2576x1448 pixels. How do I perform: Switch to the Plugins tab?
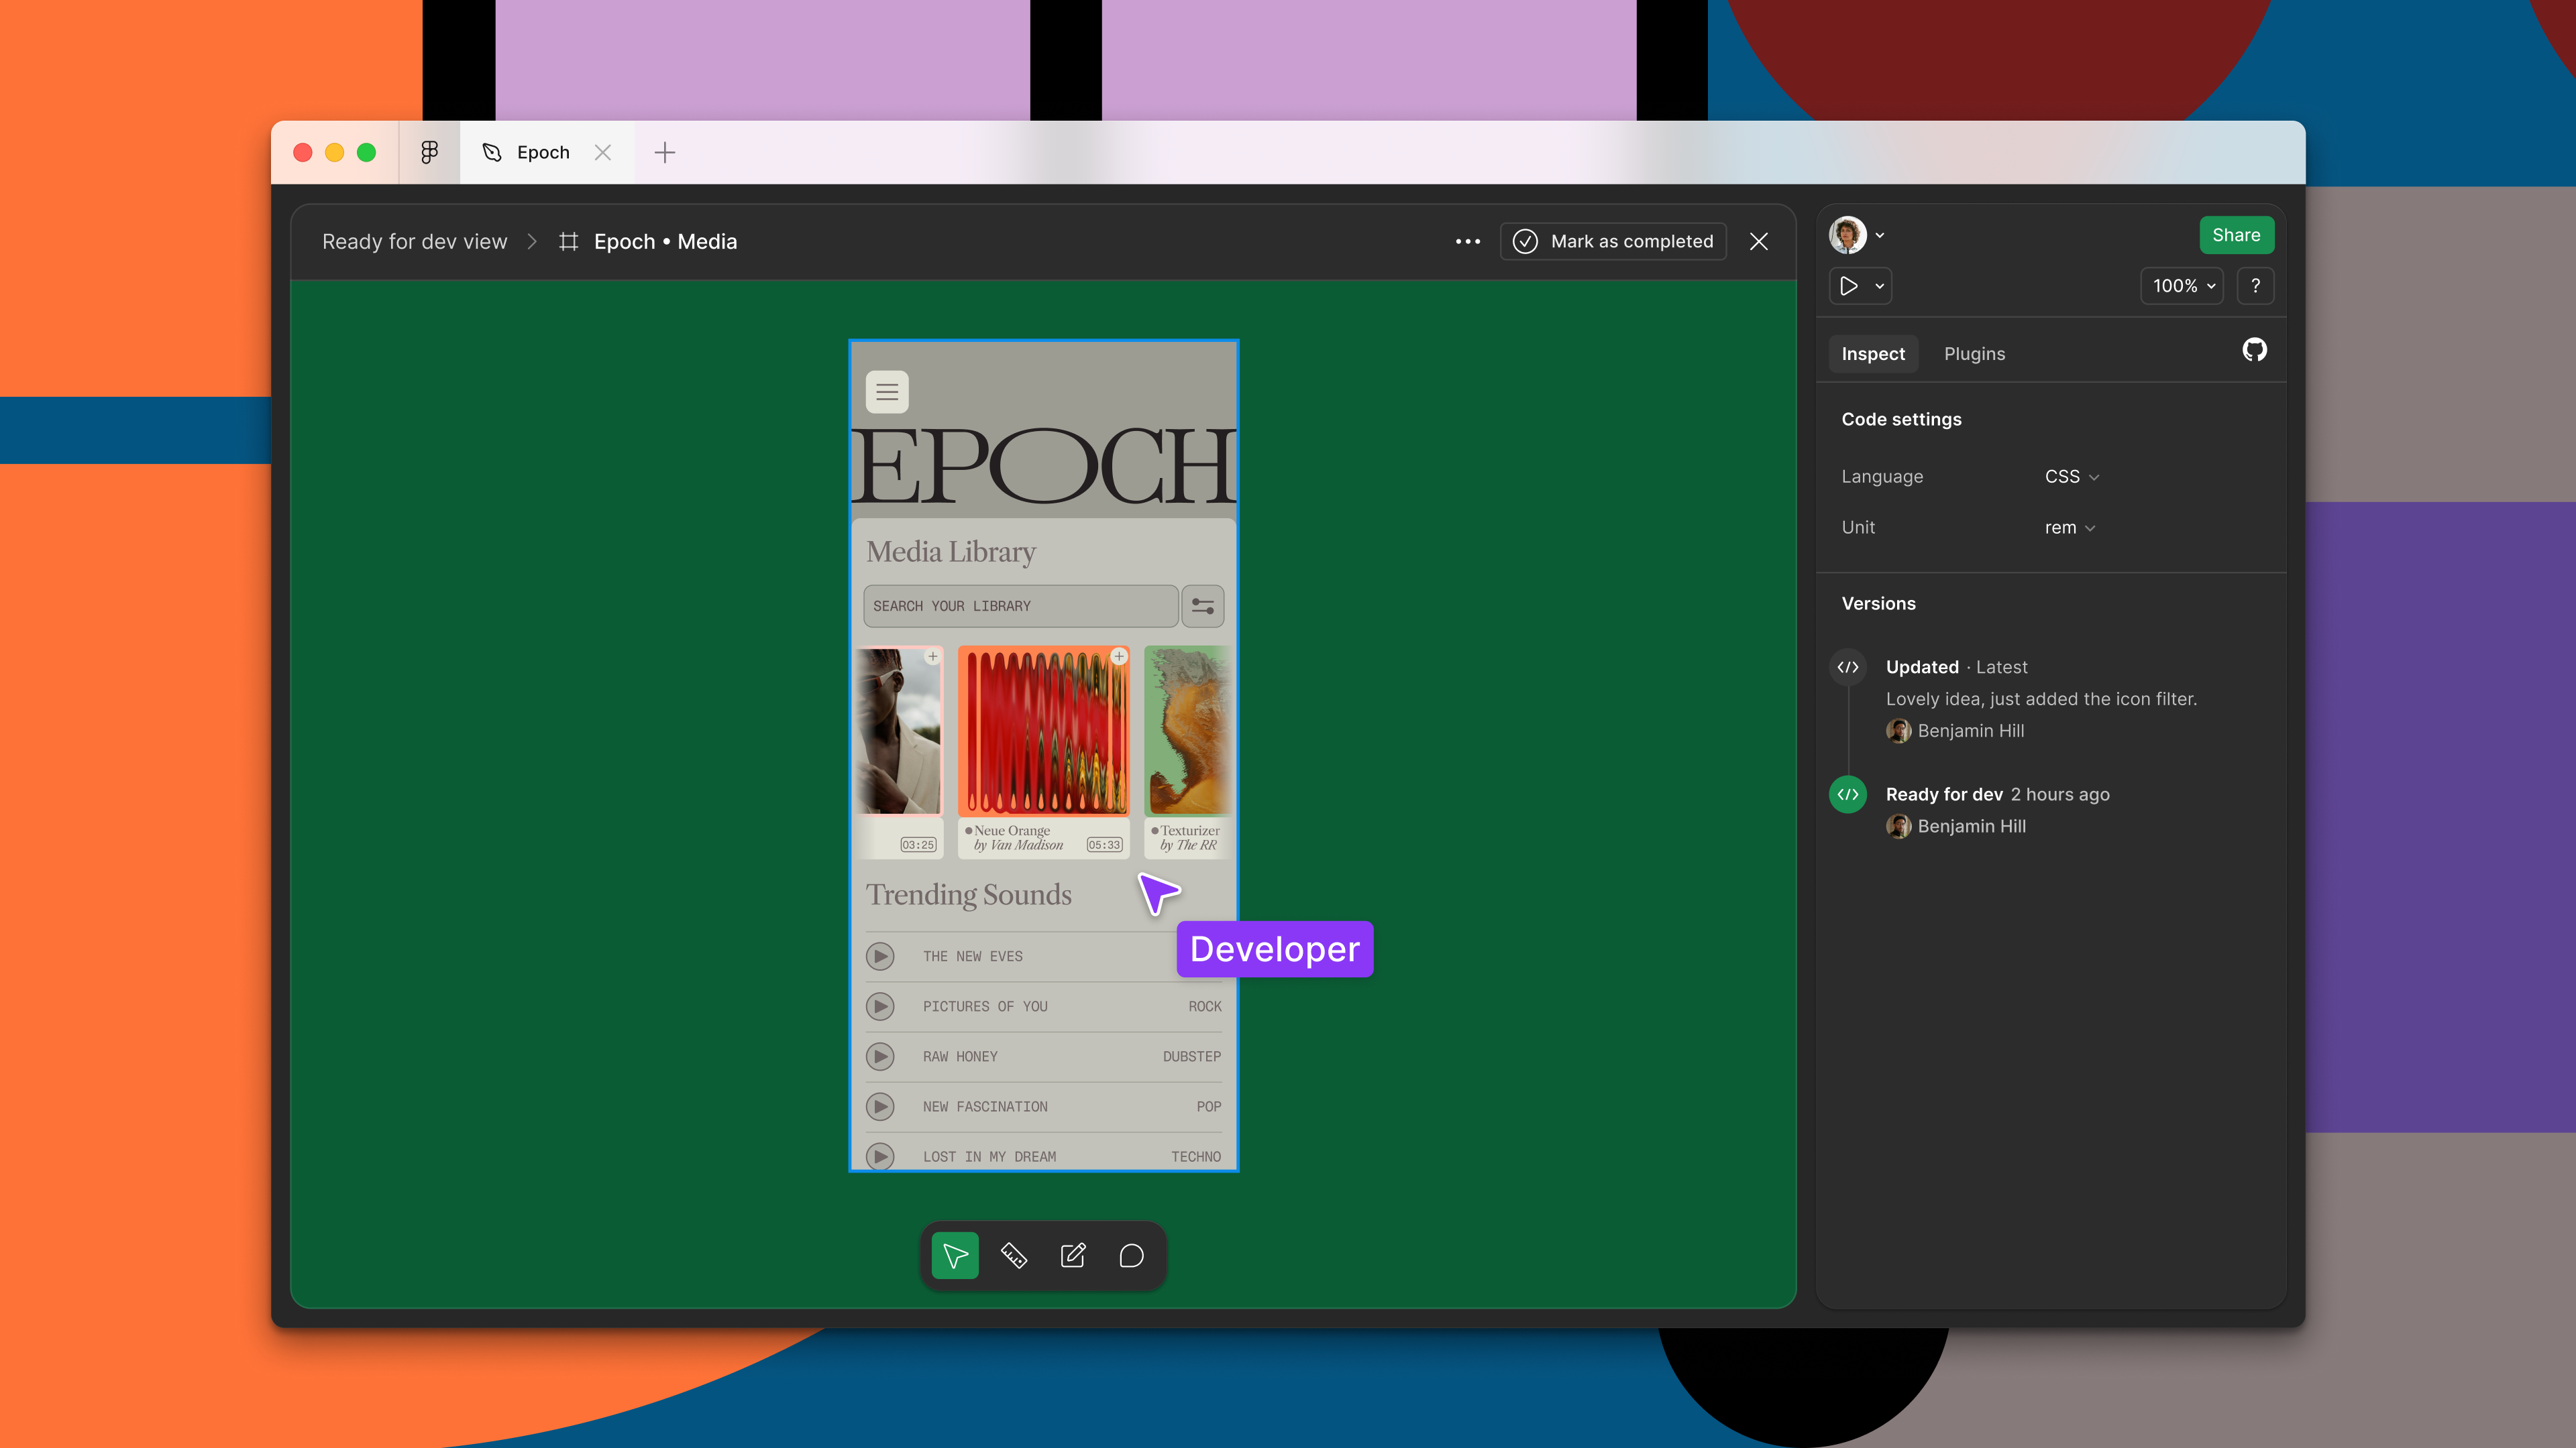click(1974, 354)
